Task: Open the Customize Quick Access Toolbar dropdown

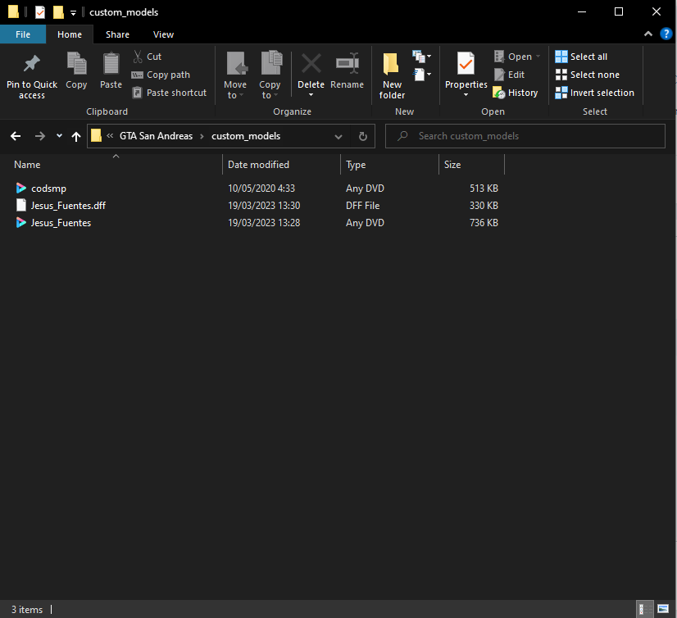Action: (74, 13)
